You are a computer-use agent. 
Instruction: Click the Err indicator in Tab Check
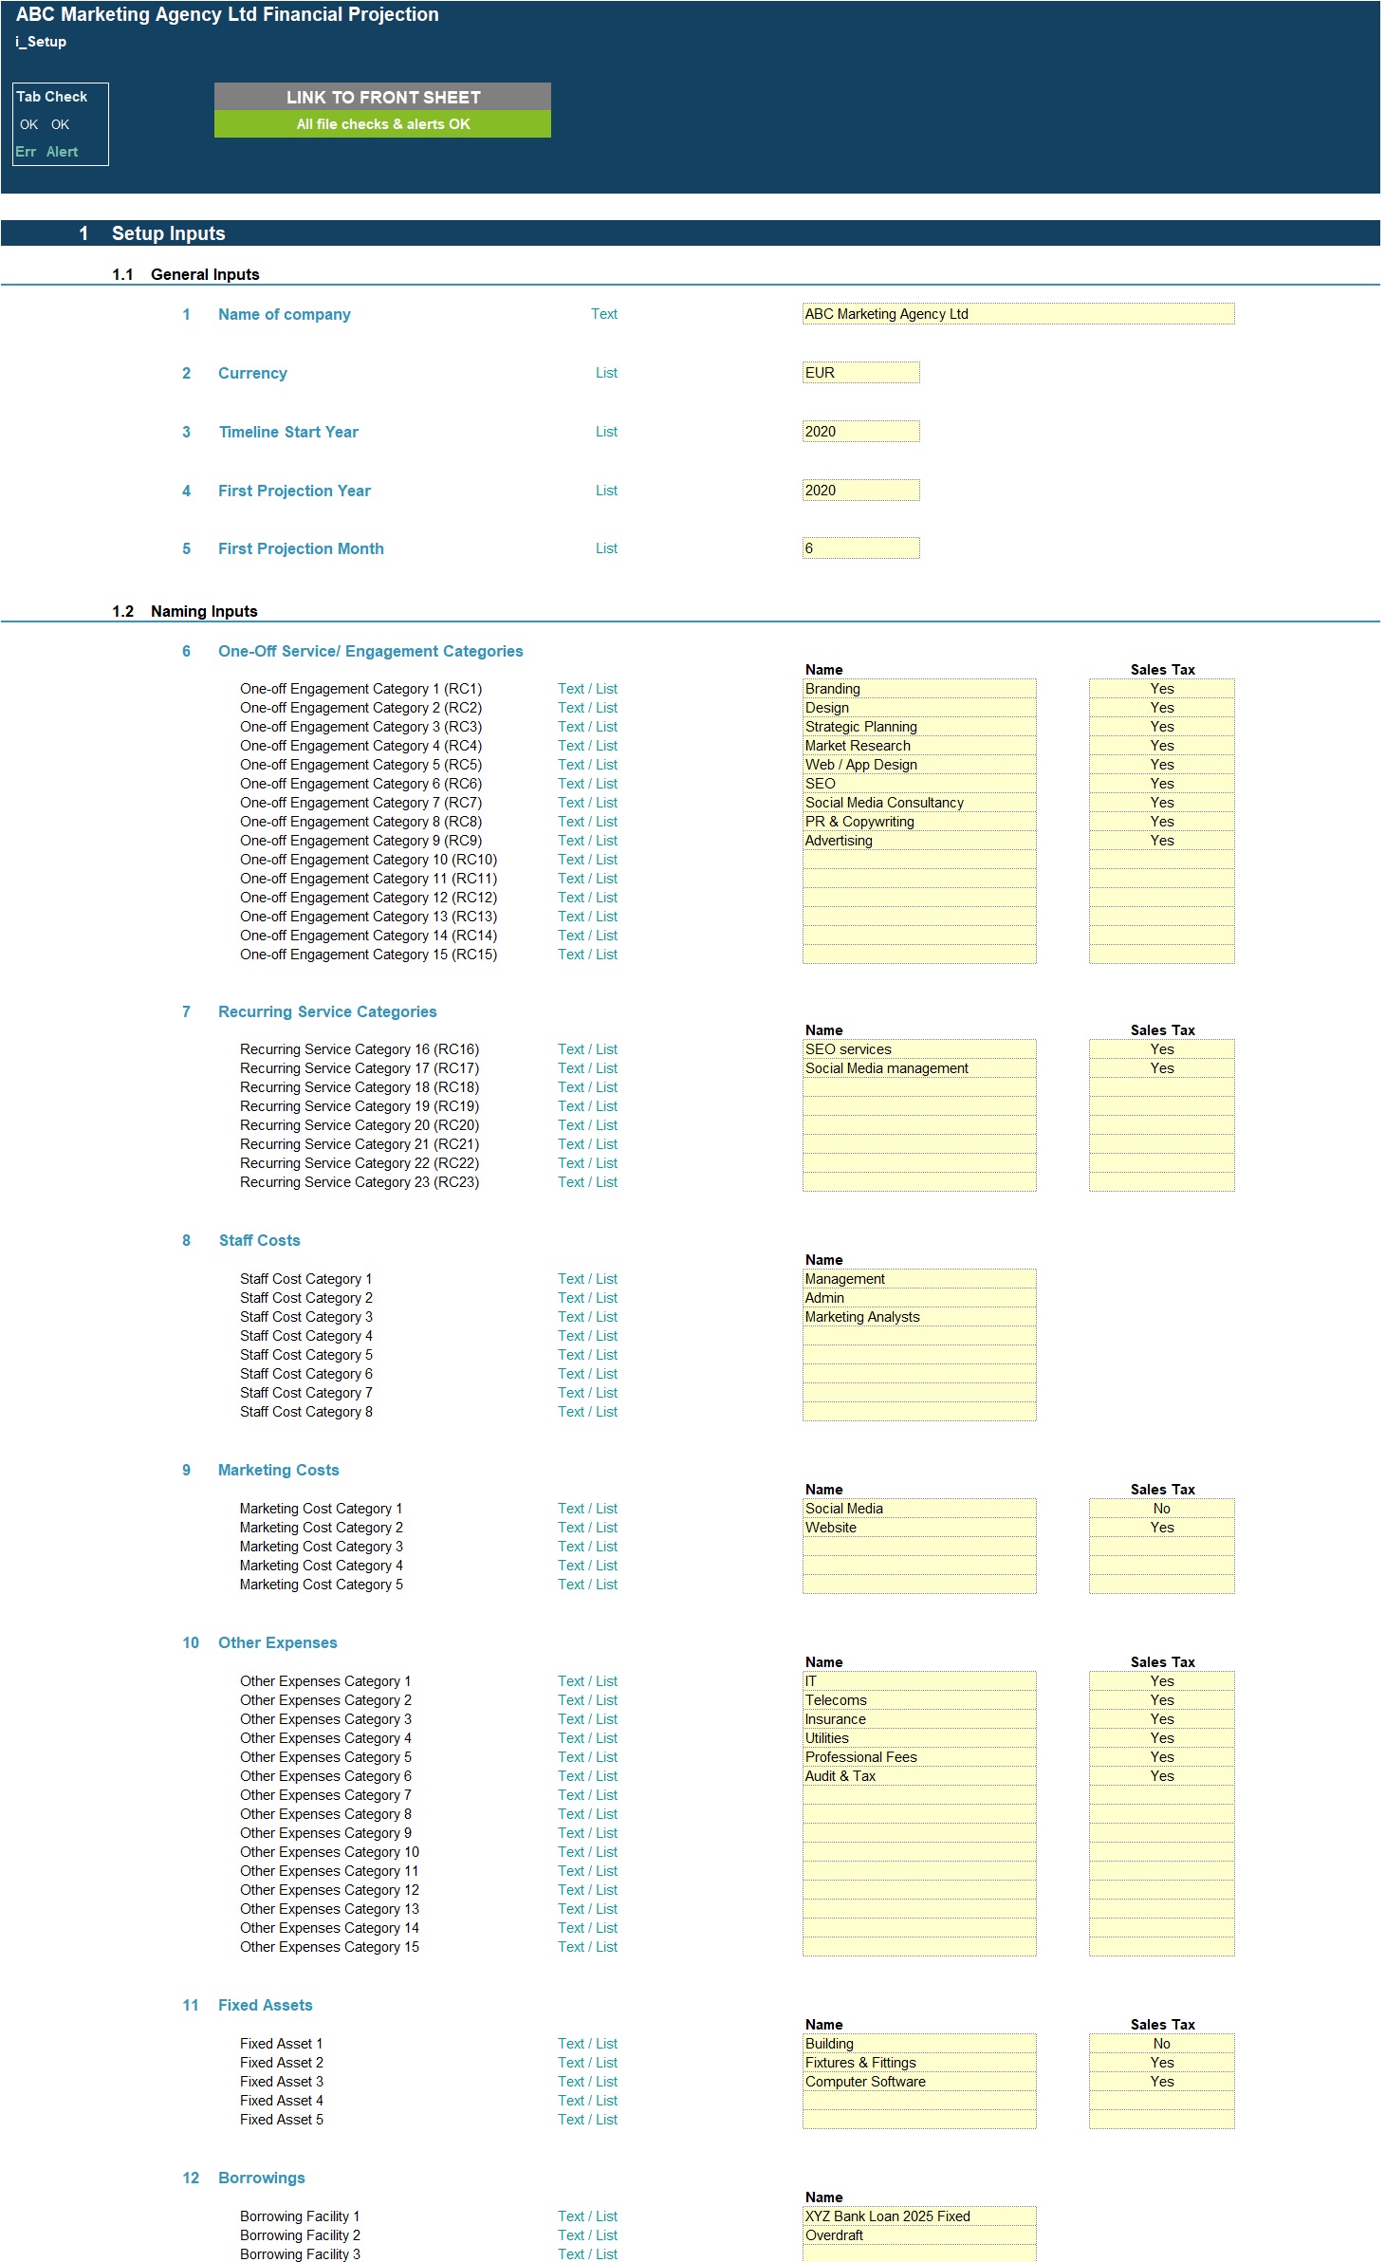pyautogui.click(x=26, y=152)
